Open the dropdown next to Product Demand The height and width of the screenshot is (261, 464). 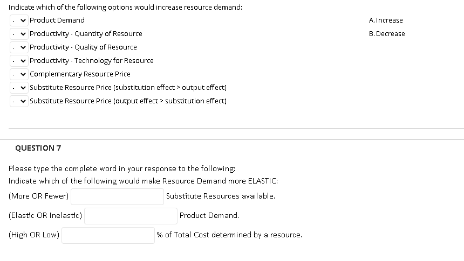point(19,20)
